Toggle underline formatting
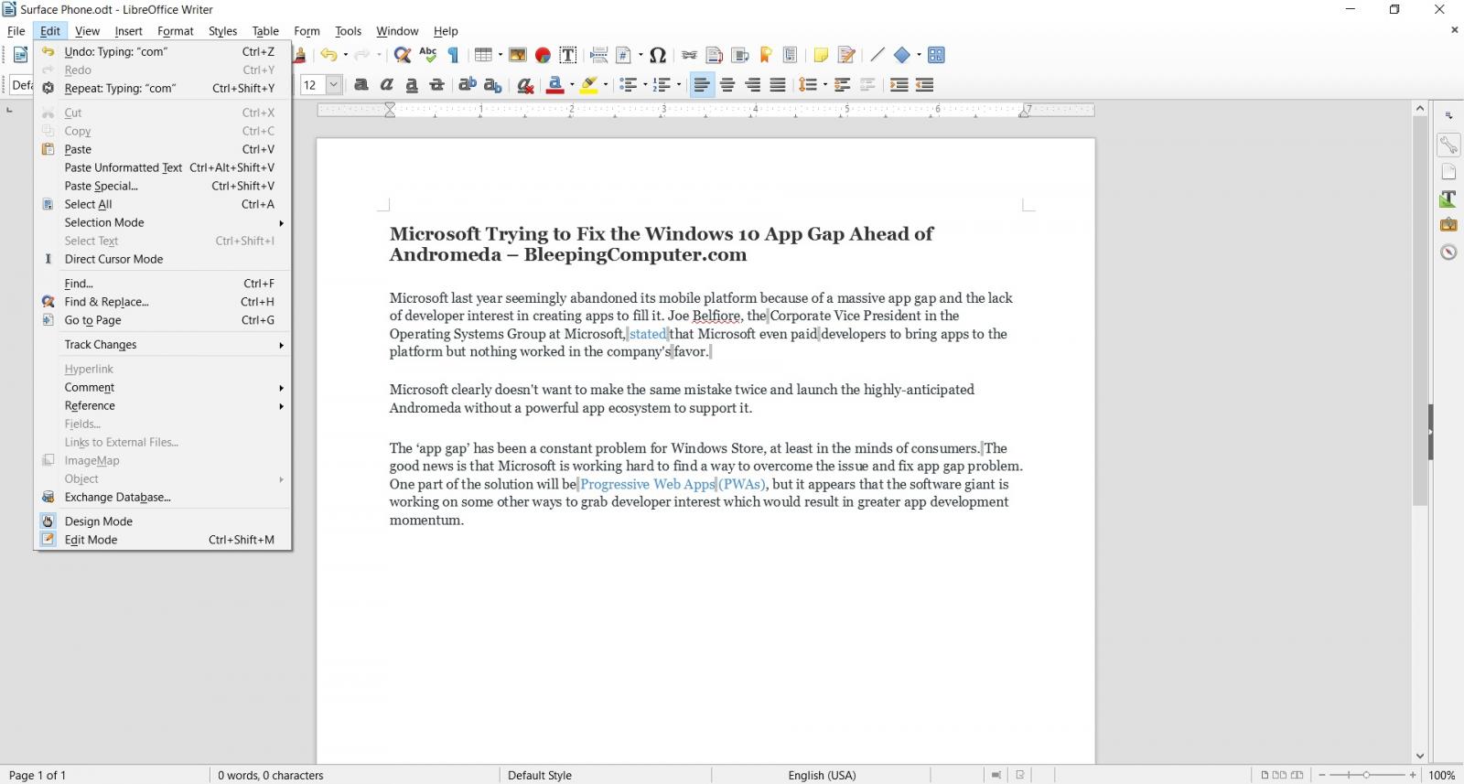This screenshot has width=1464, height=784. 412,85
